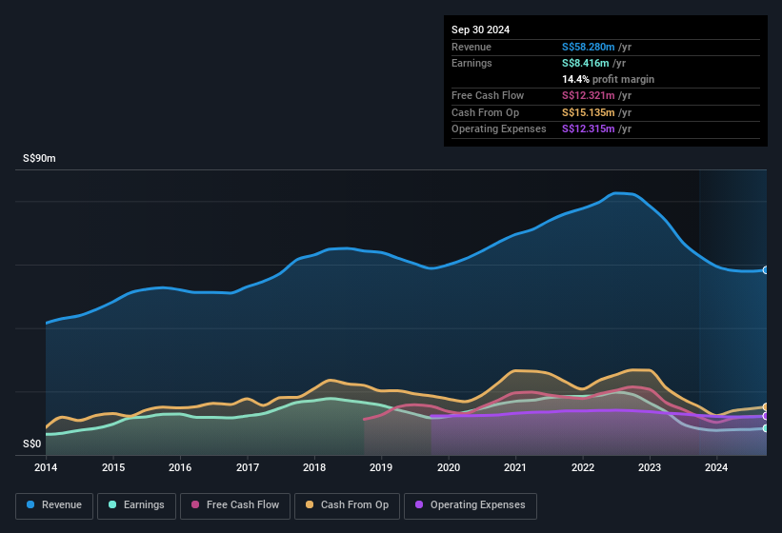Click the Operating Expenses tooltip label
The height and width of the screenshot is (533, 782).
click(498, 128)
